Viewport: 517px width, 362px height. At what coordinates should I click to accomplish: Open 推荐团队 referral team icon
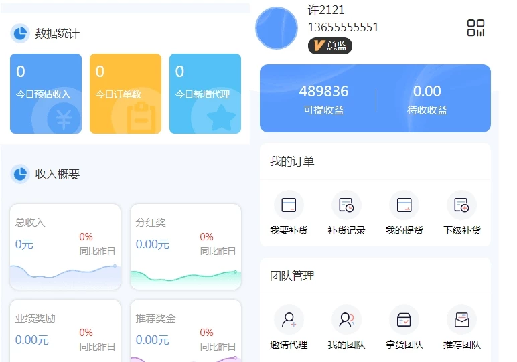point(461,320)
